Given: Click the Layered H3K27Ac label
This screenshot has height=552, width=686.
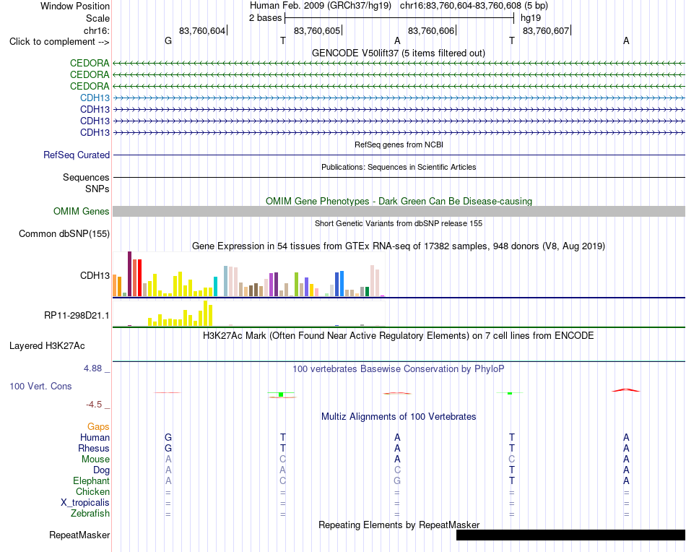Looking at the screenshot, I should 47,346.
